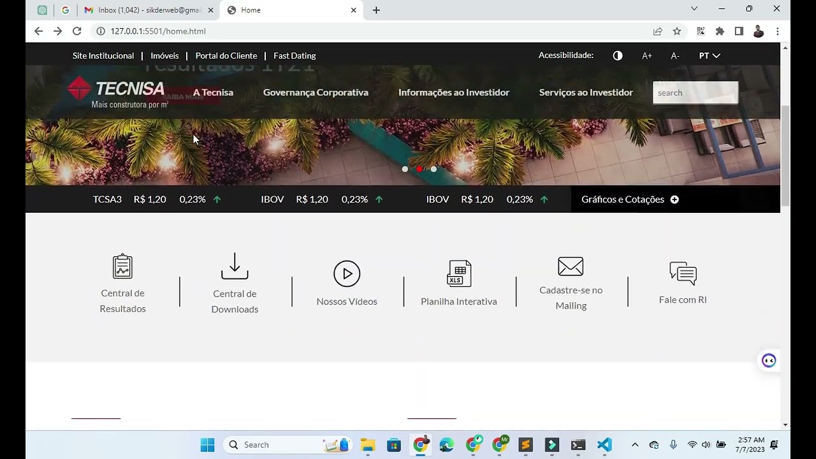Screen dimensions: 816x459
Task: Open Serviços ao Investidor menu
Action: click(x=586, y=92)
